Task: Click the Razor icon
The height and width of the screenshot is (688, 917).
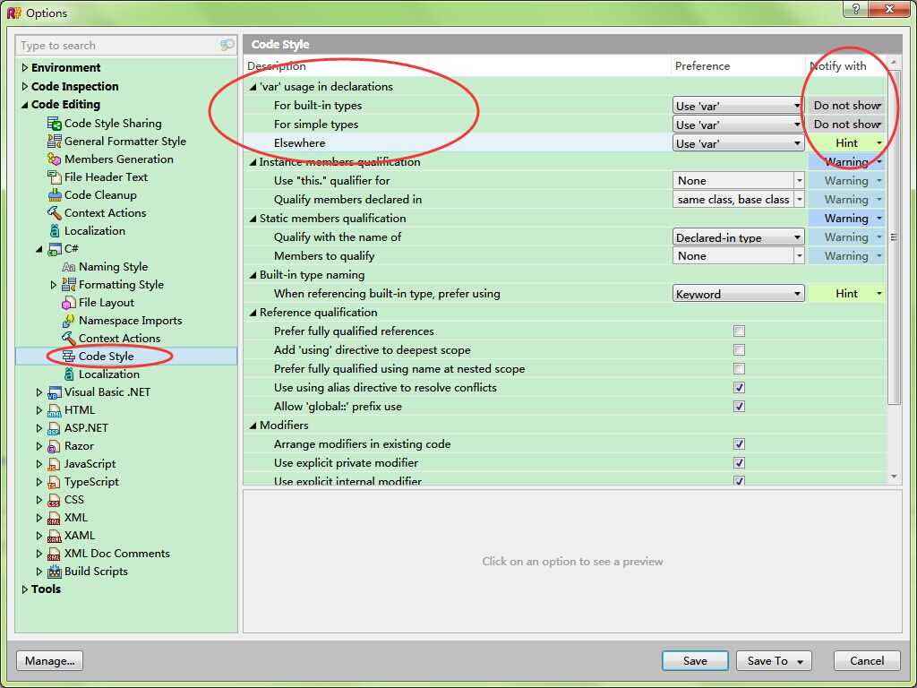Action: coord(54,446)
